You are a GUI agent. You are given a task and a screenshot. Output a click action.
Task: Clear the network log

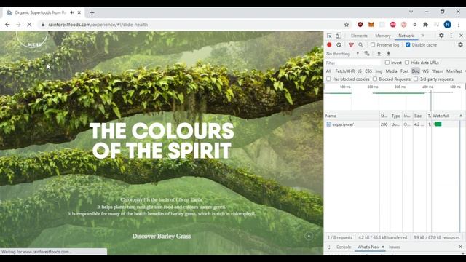pyautogui.click(x=339, y=45)
